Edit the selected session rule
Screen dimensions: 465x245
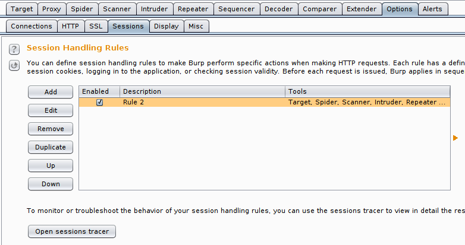point(51,110)
